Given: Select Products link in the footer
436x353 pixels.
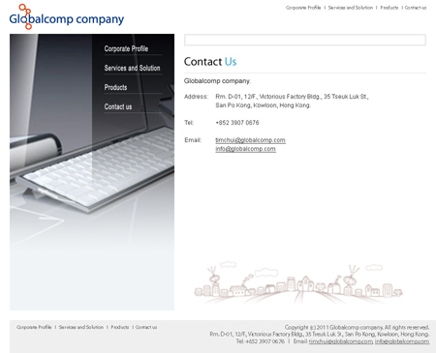Looking at the screenshot, I should 120,327.
